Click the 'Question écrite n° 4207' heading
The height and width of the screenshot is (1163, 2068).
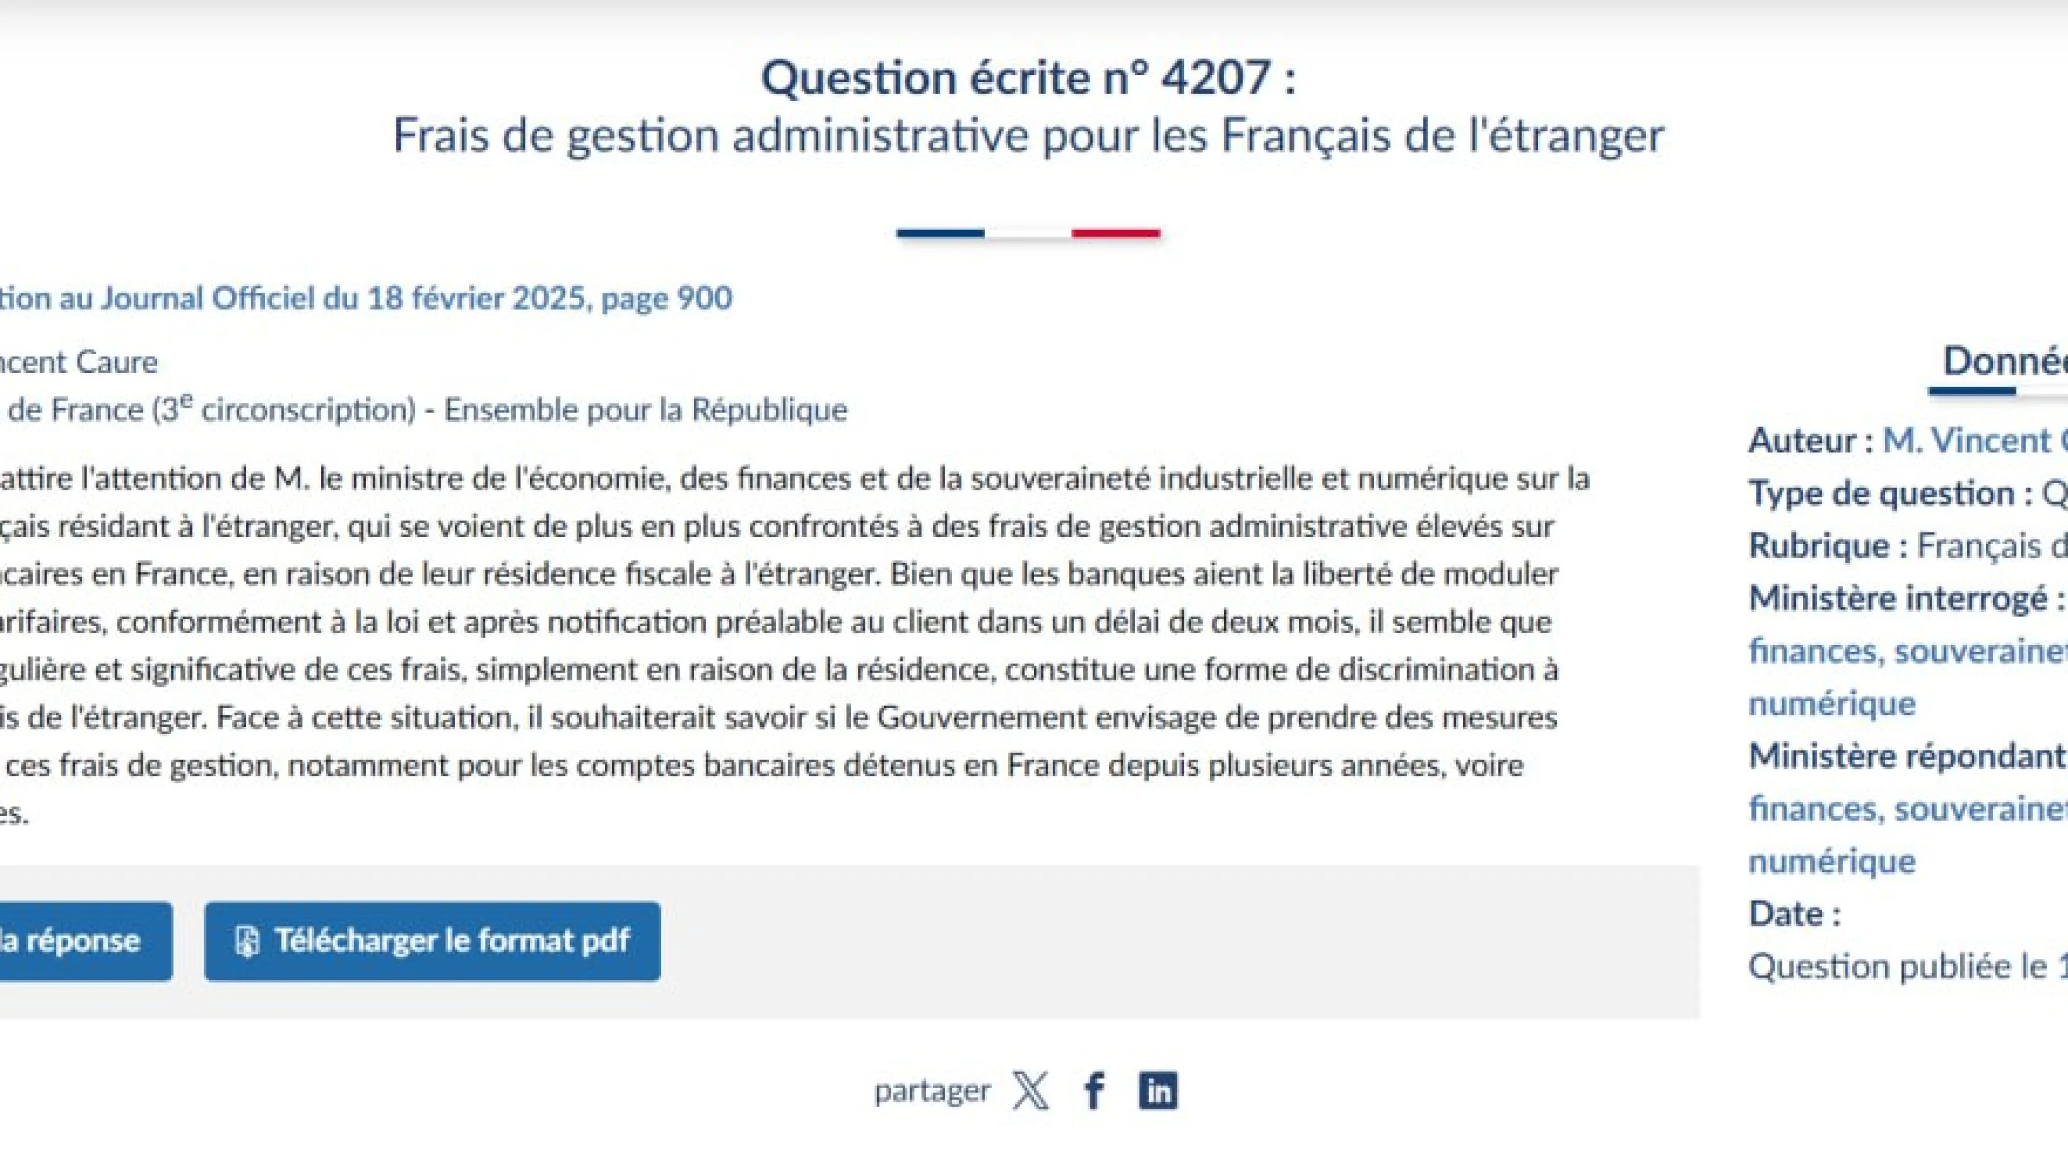tap(1028, 79)
